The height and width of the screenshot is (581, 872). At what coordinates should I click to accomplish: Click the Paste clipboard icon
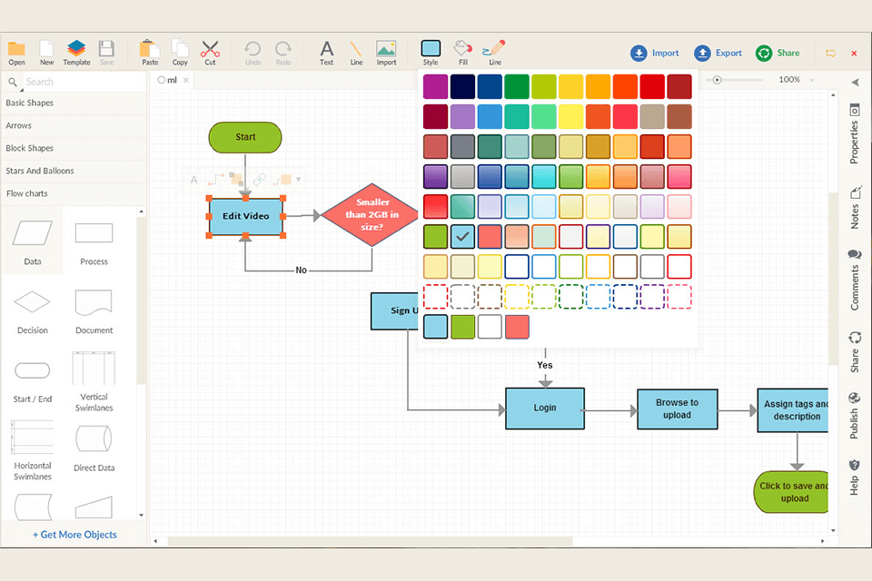point(150,52)
